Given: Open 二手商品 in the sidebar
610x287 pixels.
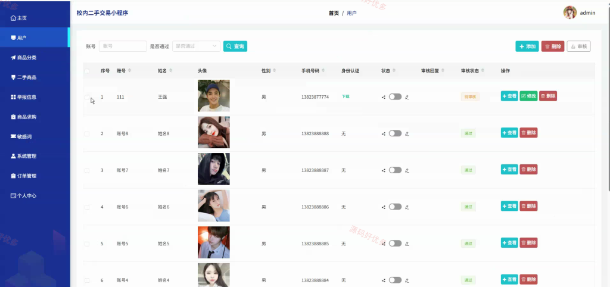Looking at the screenshot, I should (34, 77).
